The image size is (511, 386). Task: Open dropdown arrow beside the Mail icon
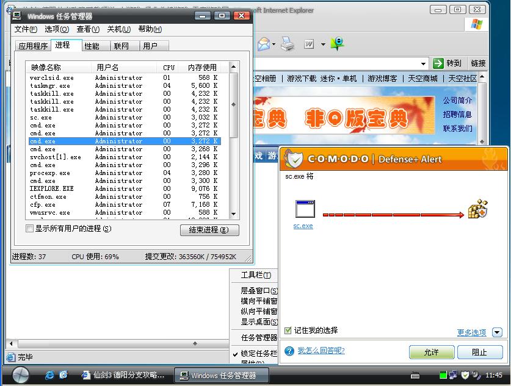click(x=274, y=45)
